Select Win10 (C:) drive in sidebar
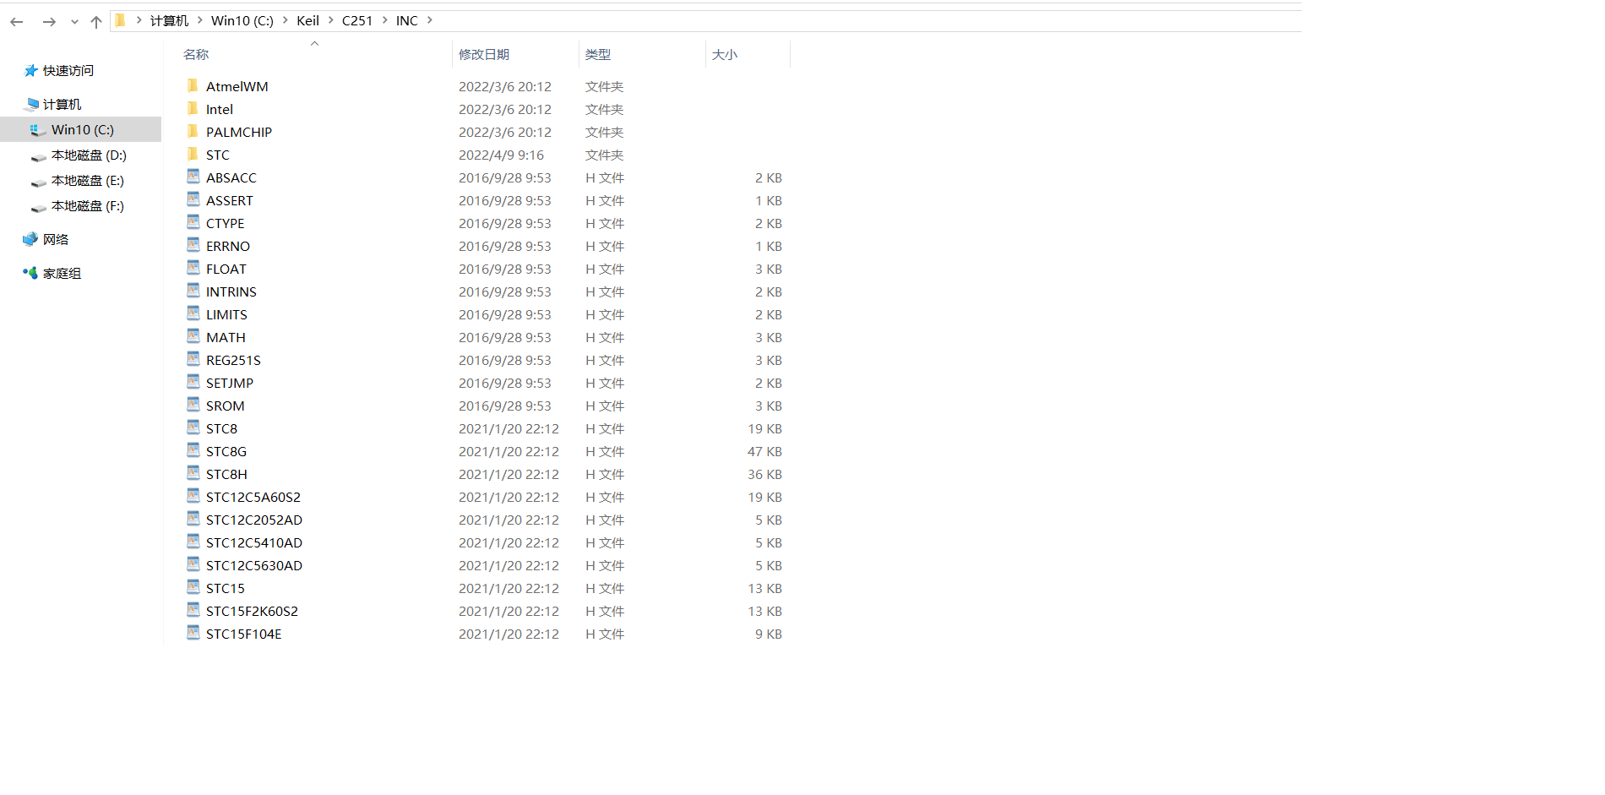Screen dimensions: 1605x795 [82, 129]
